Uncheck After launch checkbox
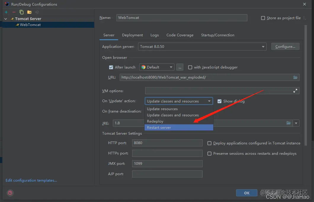This screenshot has width=314, height=202. click(x=111, y=67)
